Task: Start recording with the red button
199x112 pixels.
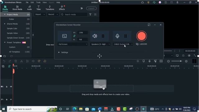Action: pyautogui.click(x=141, y=36)
